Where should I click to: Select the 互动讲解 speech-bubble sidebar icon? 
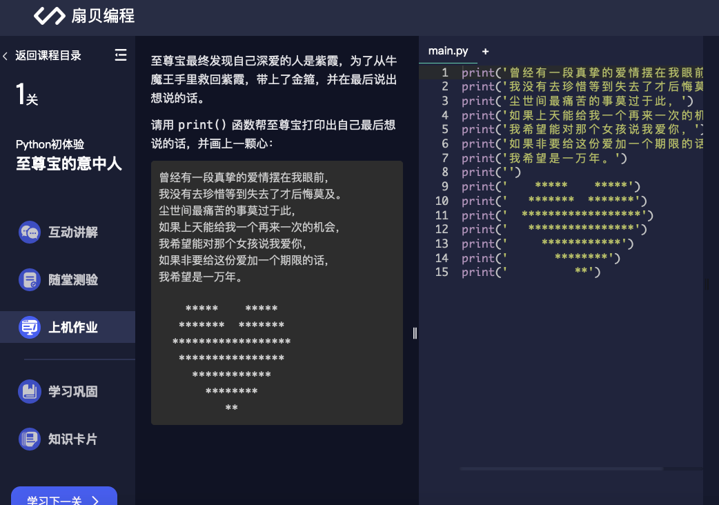click(29, 232)
